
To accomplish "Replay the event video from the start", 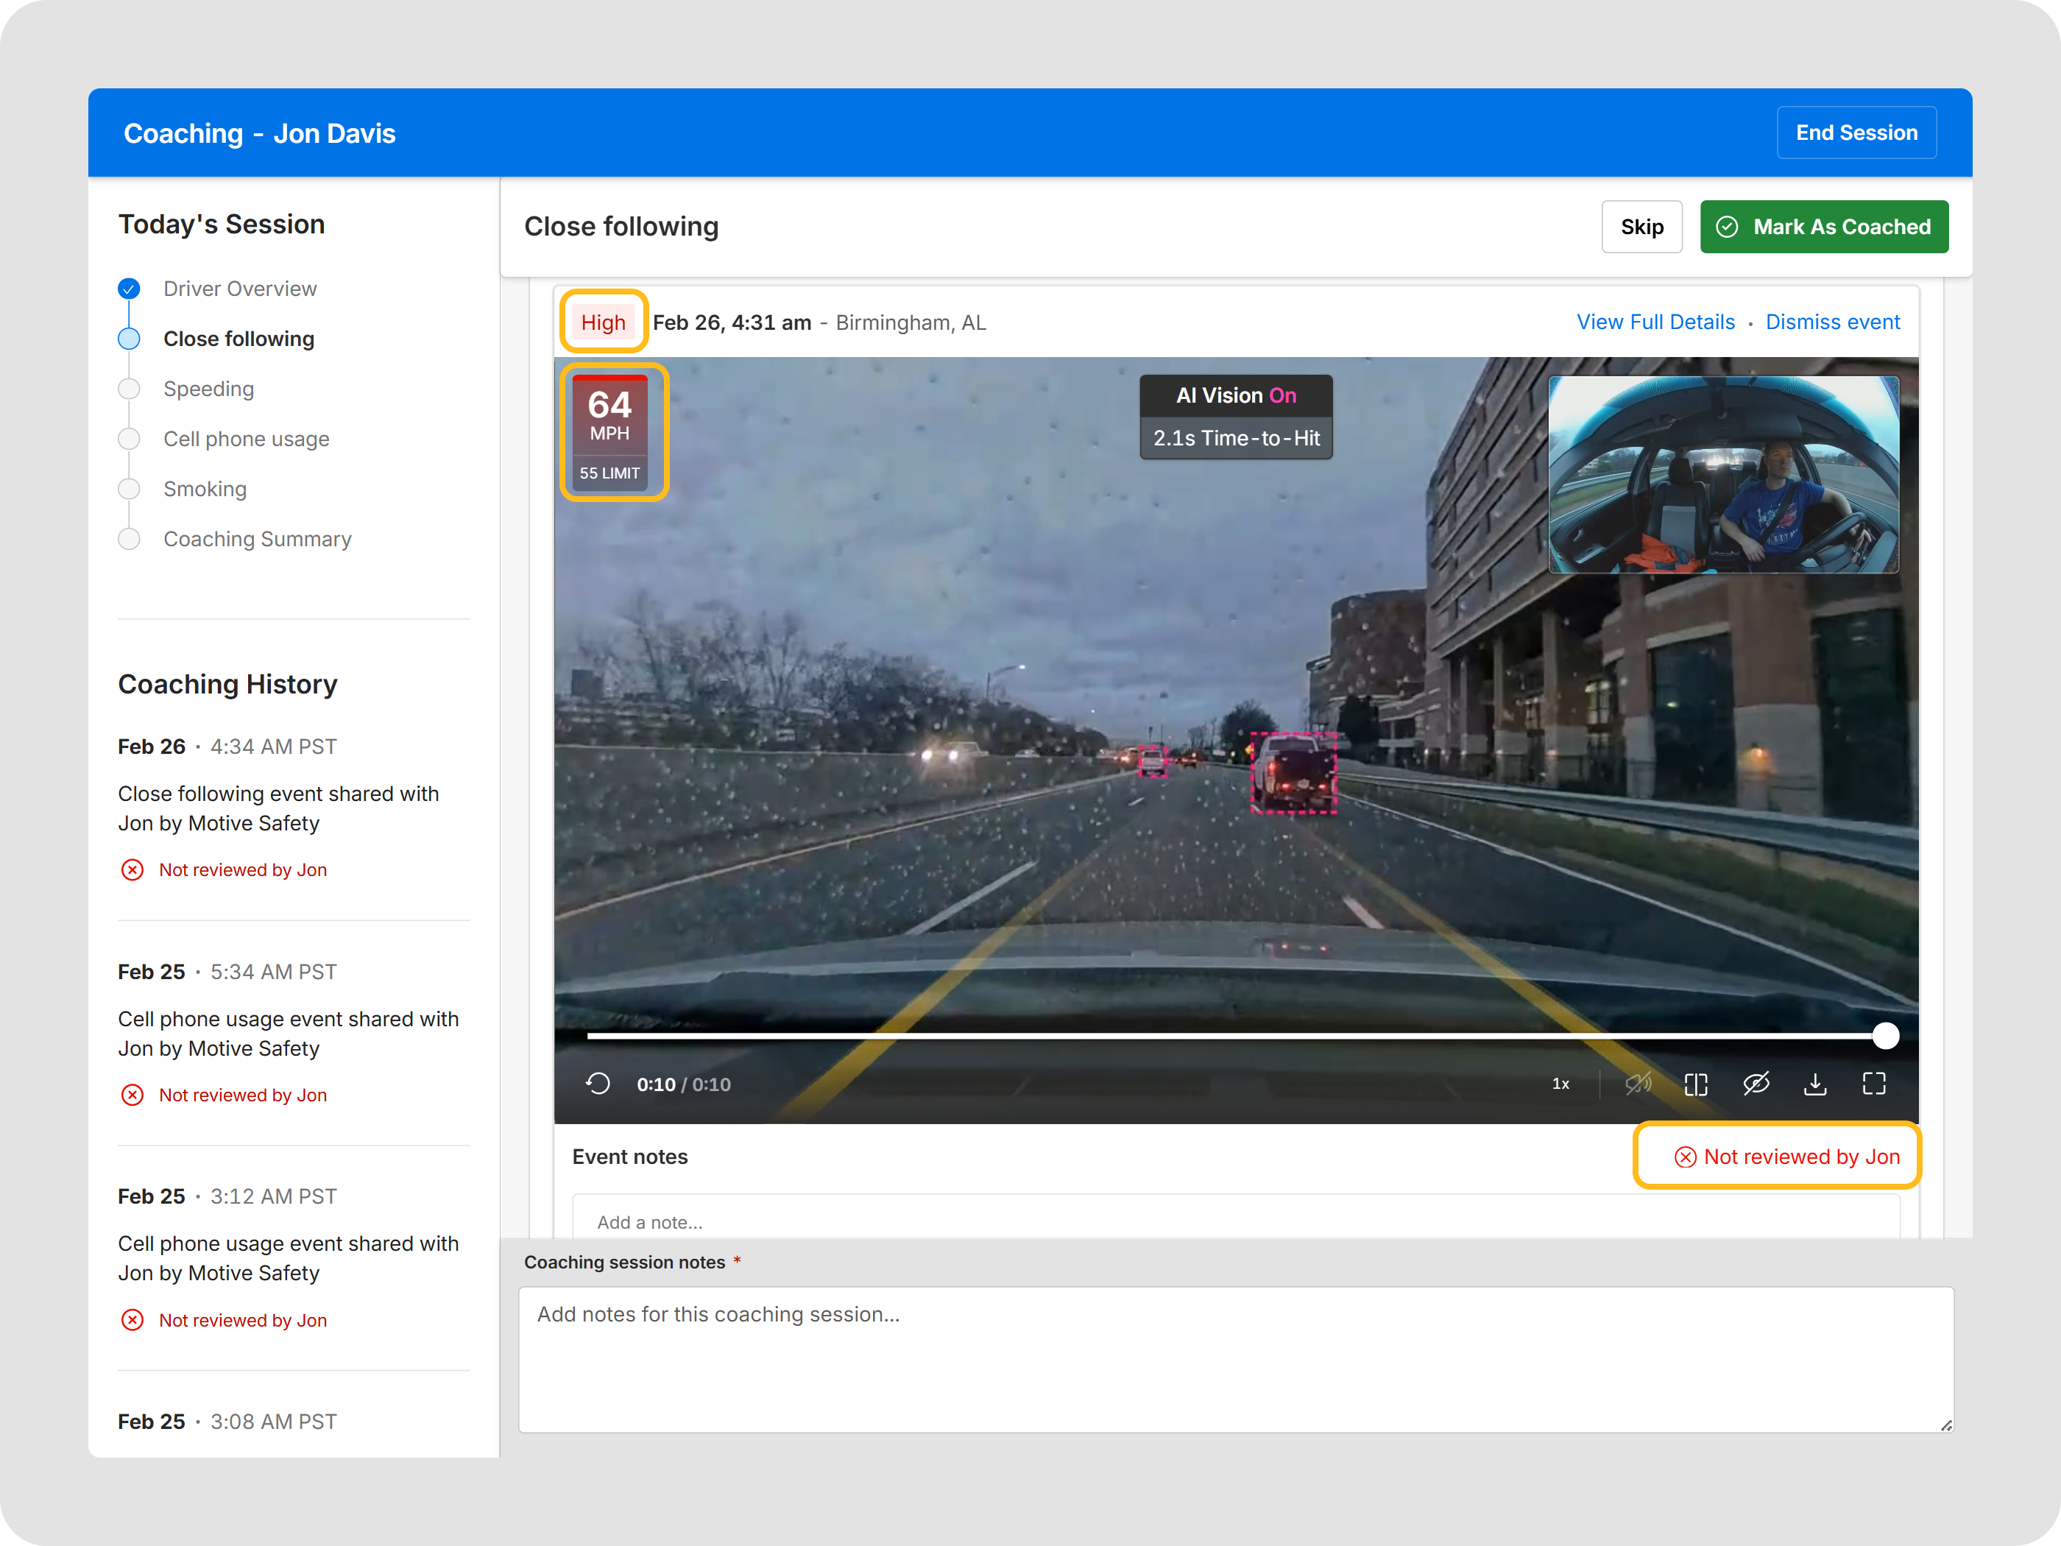I will coord(599,1084).
